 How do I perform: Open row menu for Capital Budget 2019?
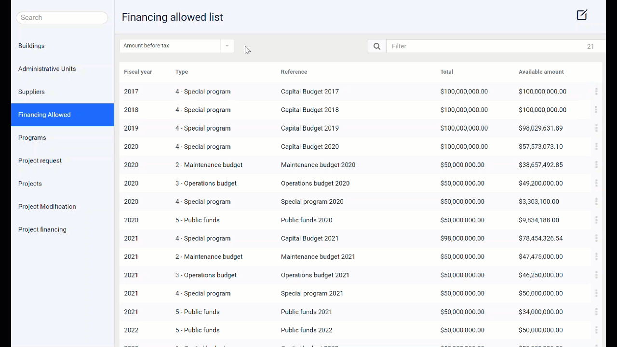point(596,128)
